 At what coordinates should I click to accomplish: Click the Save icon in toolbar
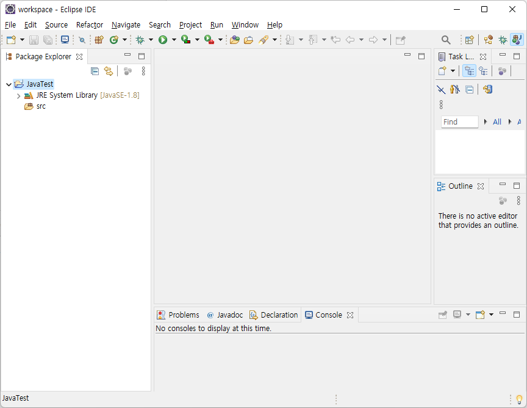coord(34,40)
